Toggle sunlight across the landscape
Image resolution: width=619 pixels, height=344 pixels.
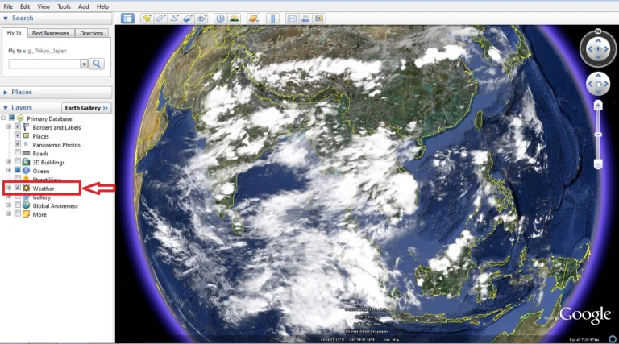(x=235, y=19)
